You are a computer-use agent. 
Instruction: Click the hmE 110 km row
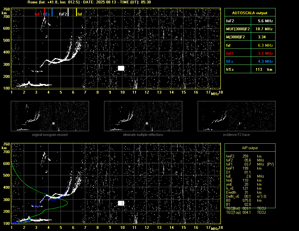point(243,180)
